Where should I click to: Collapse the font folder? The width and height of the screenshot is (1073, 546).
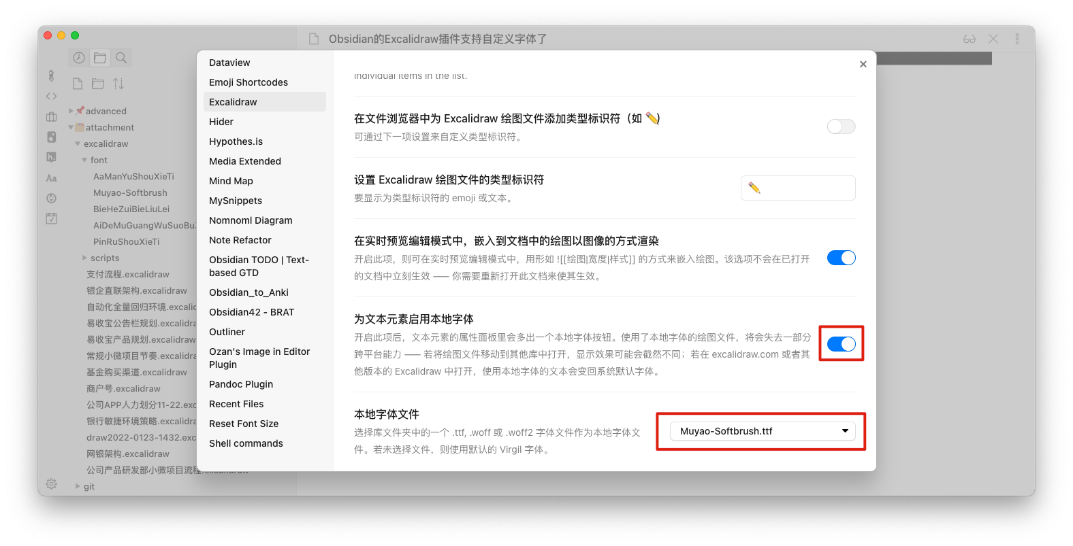[84, 160]
